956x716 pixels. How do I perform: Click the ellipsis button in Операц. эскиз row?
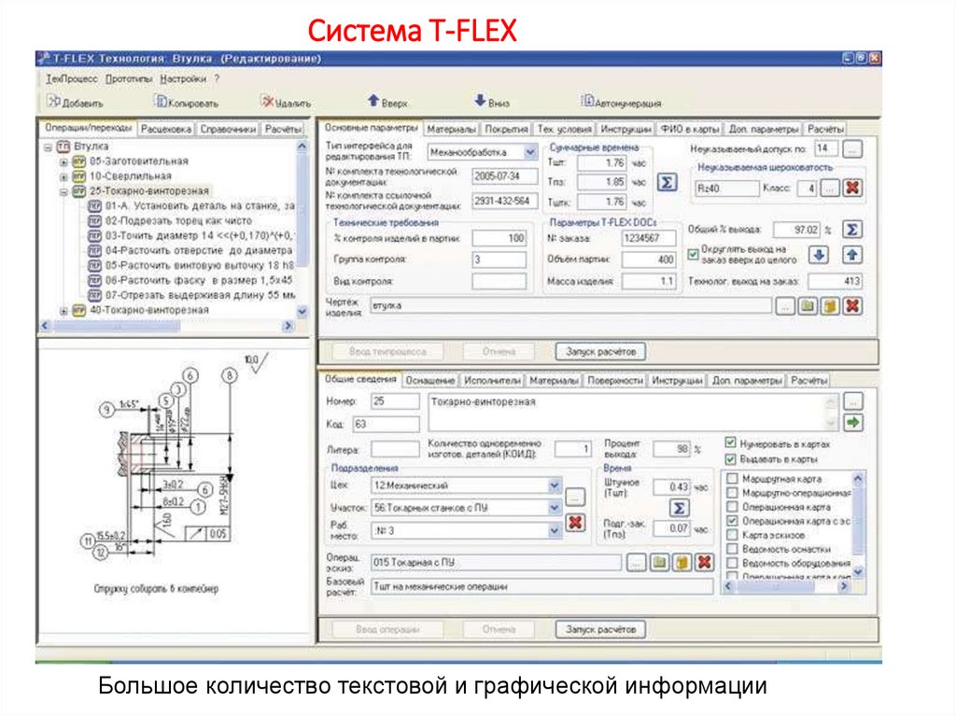tap(636, 562)
